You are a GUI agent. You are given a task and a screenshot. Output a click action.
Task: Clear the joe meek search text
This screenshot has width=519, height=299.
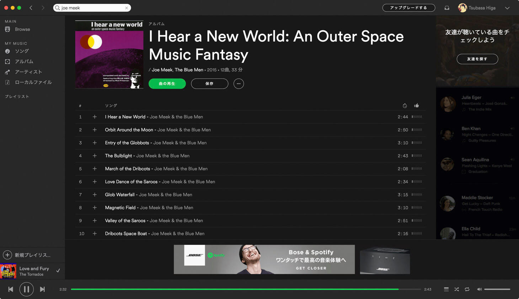click(x=126, y=8)
